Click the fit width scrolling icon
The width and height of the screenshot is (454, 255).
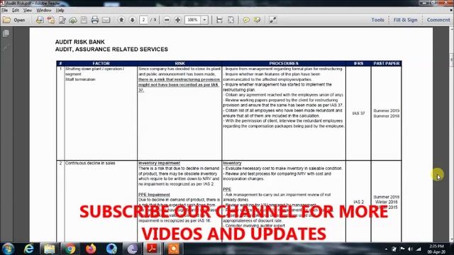click(219, 20)
